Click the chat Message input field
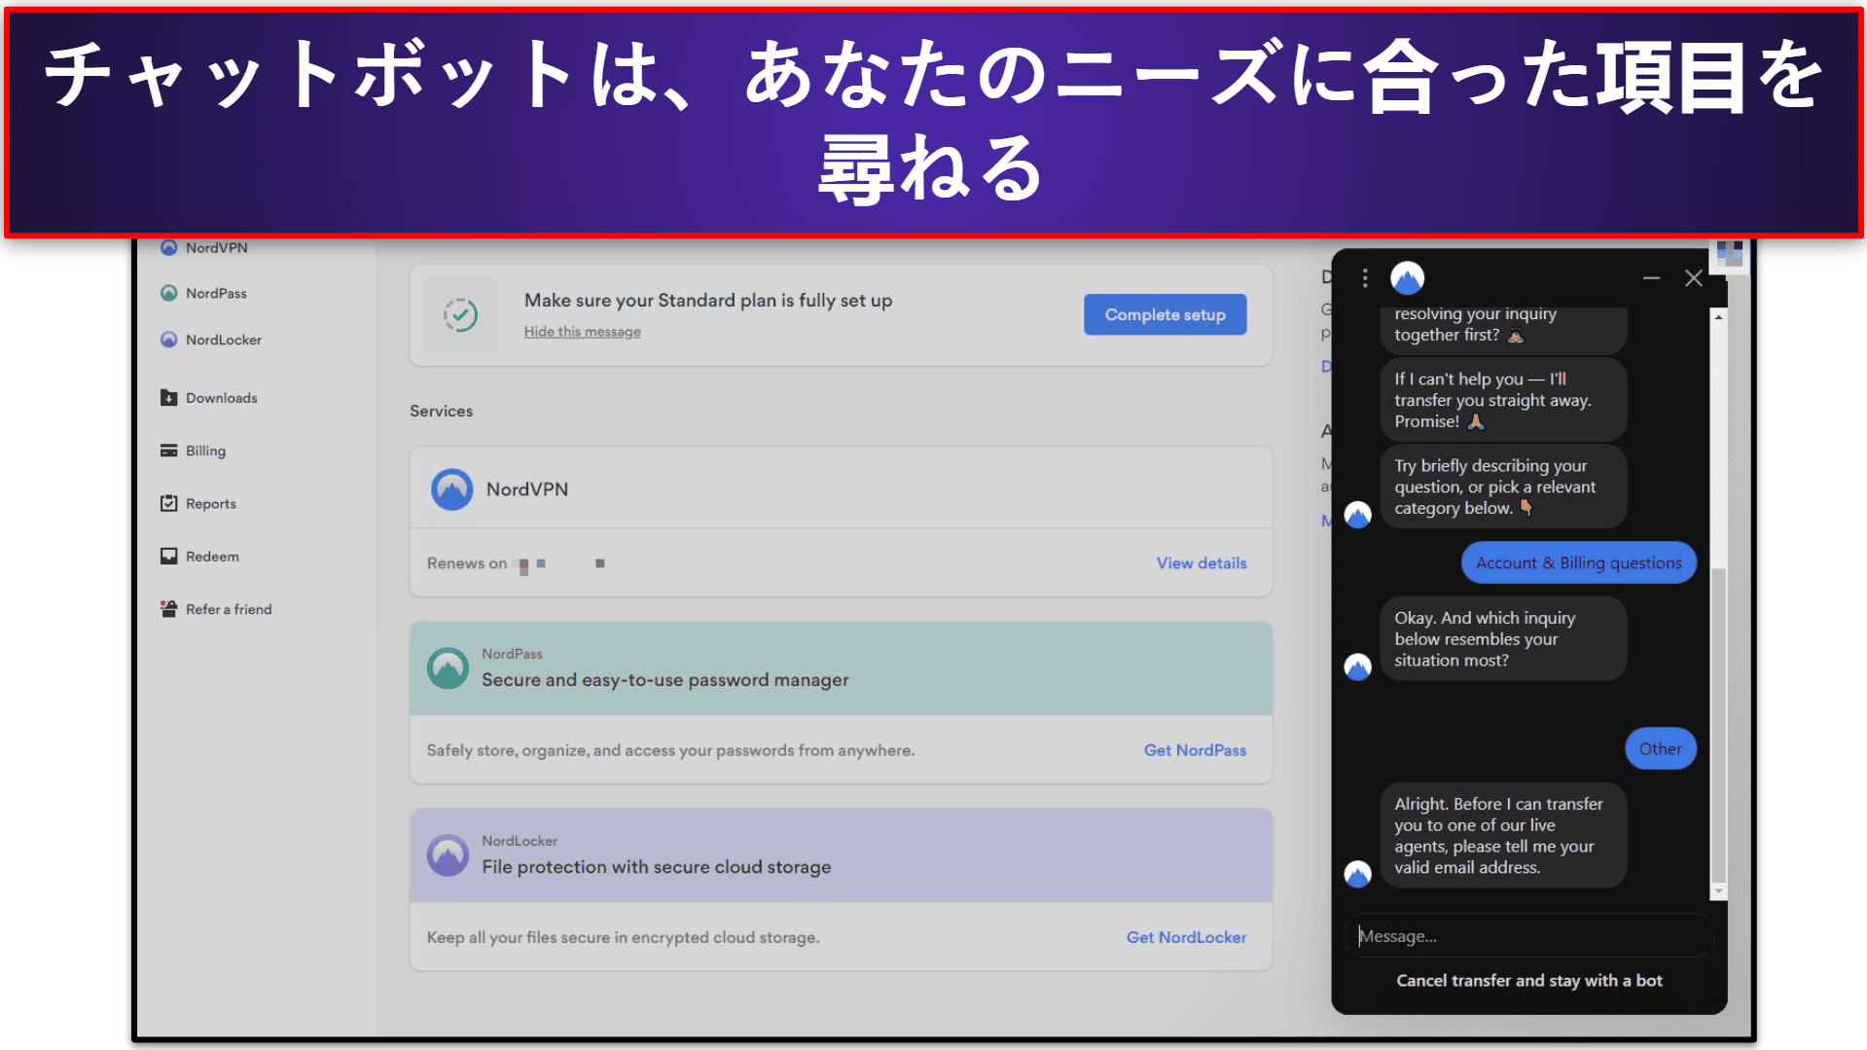The width and height of the screenshot is (1867, 1050). (x=1527, y=936)
